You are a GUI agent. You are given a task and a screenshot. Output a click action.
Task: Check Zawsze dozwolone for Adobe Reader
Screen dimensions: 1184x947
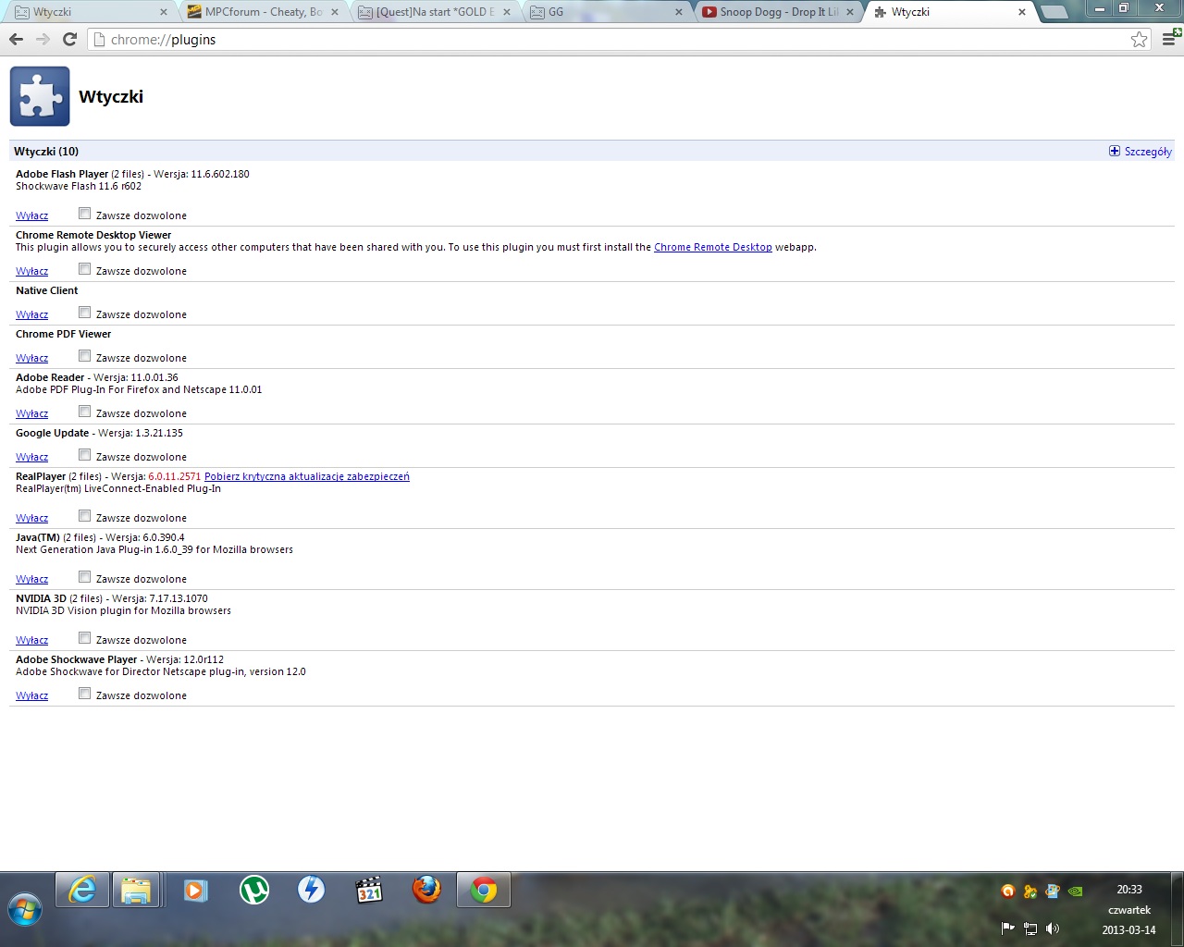coord(84,412)
